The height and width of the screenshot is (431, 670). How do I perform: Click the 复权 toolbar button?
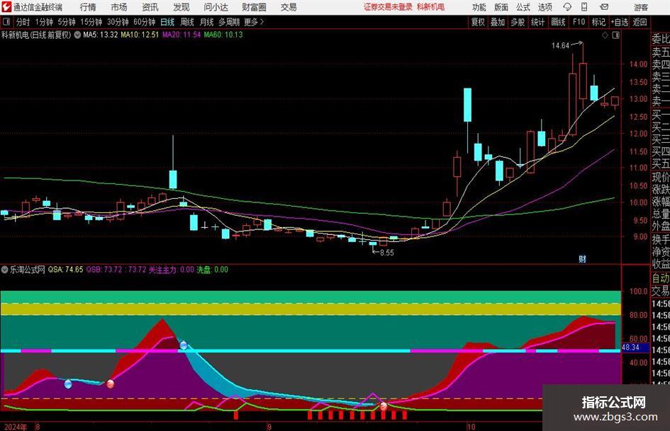(x=478, y=22)
